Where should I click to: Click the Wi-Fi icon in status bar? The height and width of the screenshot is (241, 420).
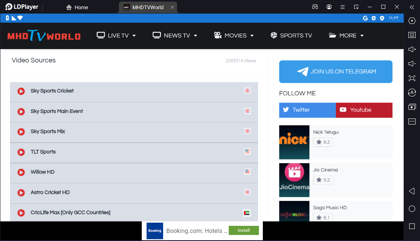(x=20, y=18)
